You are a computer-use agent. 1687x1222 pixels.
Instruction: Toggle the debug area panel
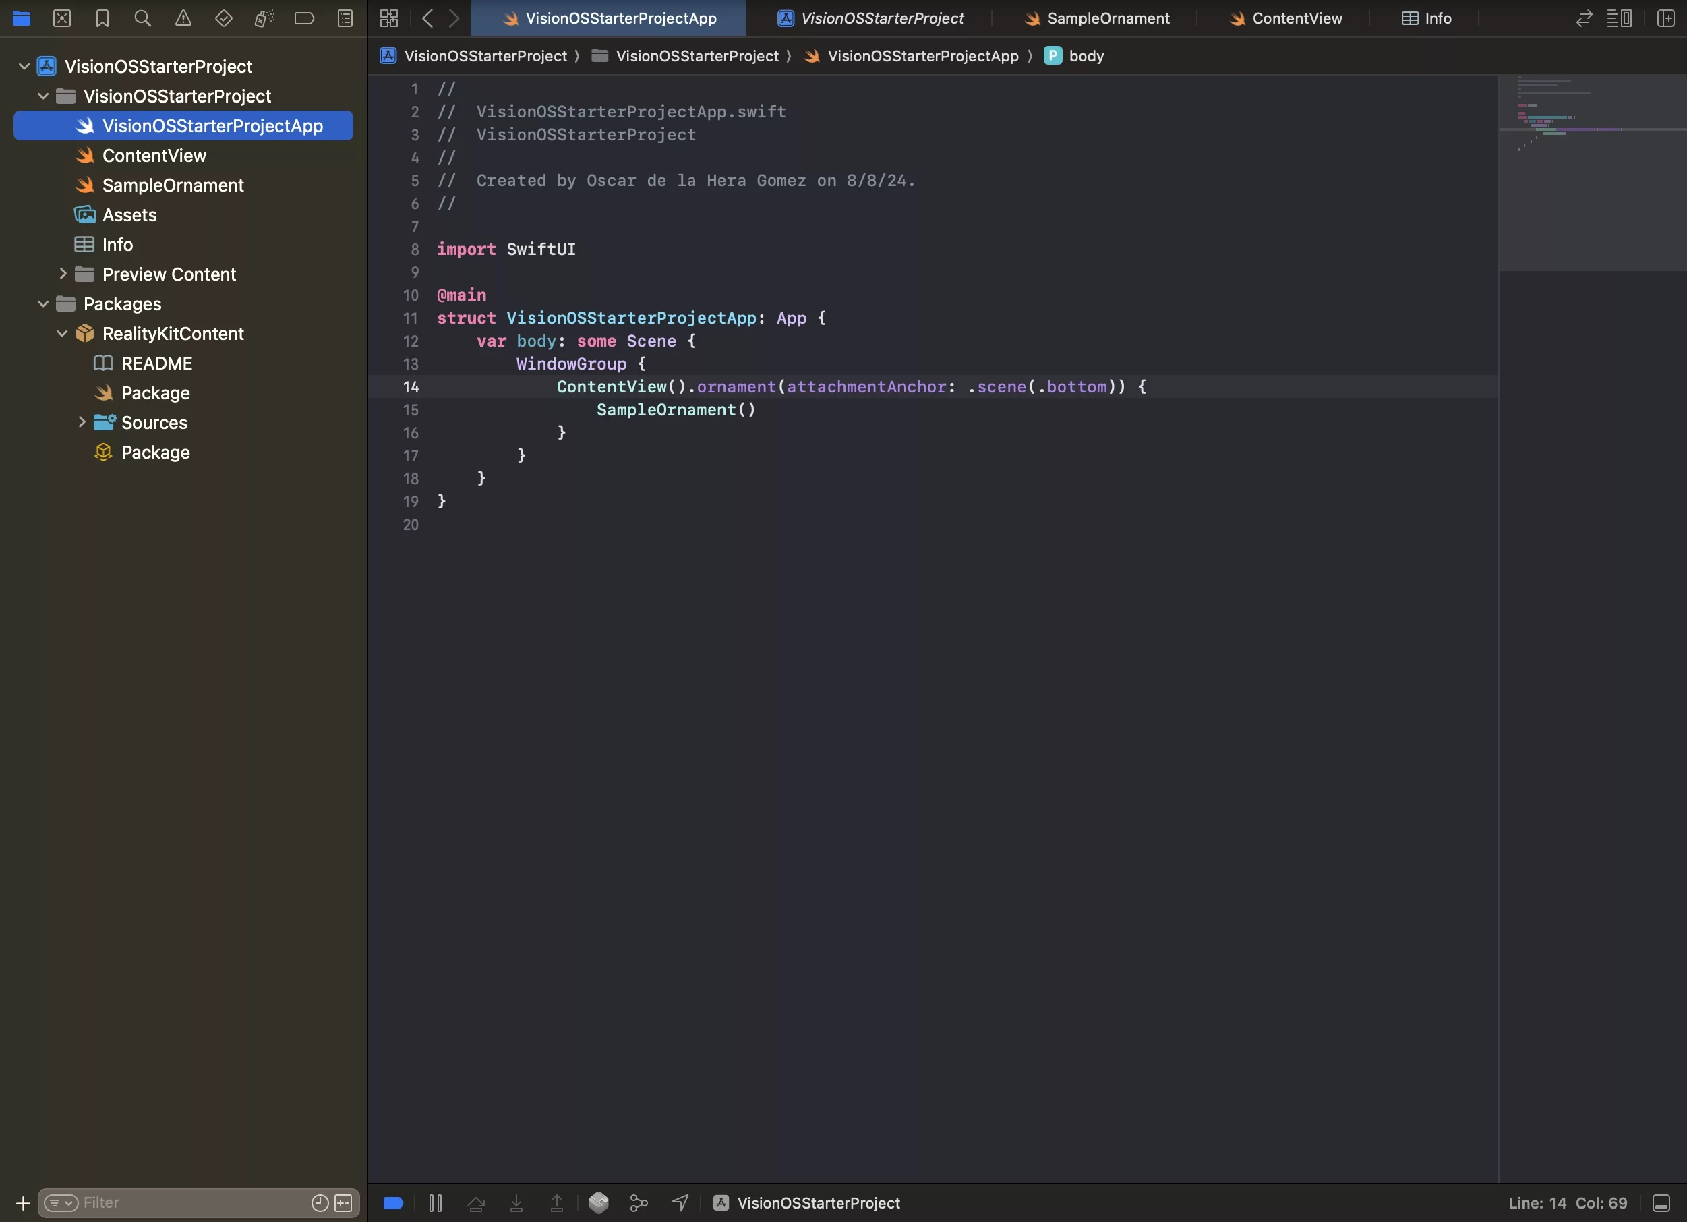click(1661, 1202)
